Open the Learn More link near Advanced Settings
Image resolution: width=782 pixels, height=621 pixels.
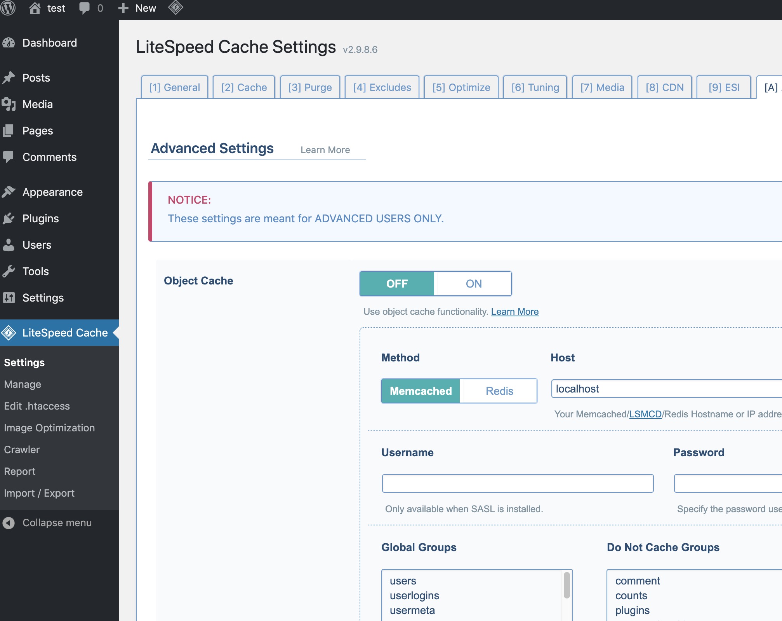325,150
